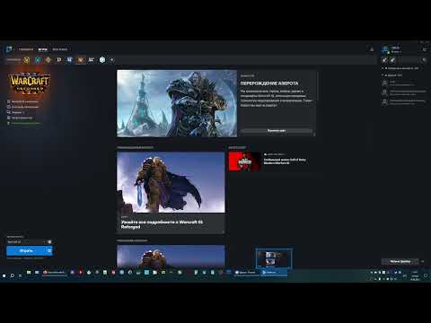This screenshot has width=431, height=323.
Task: Open Windows taskbar search
Action: point(13,275)
